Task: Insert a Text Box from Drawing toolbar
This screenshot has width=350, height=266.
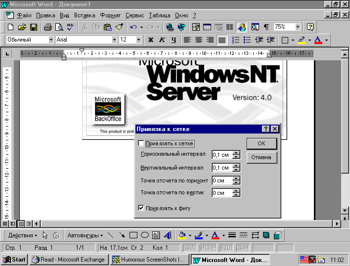Action: pyautogui.click(x=156, y=235)
